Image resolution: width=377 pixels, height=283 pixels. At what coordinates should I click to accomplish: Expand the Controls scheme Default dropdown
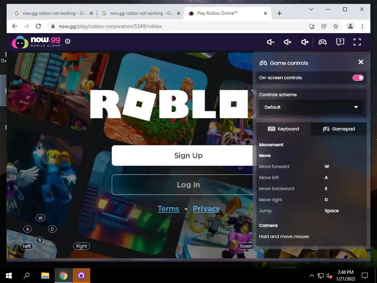311,107
